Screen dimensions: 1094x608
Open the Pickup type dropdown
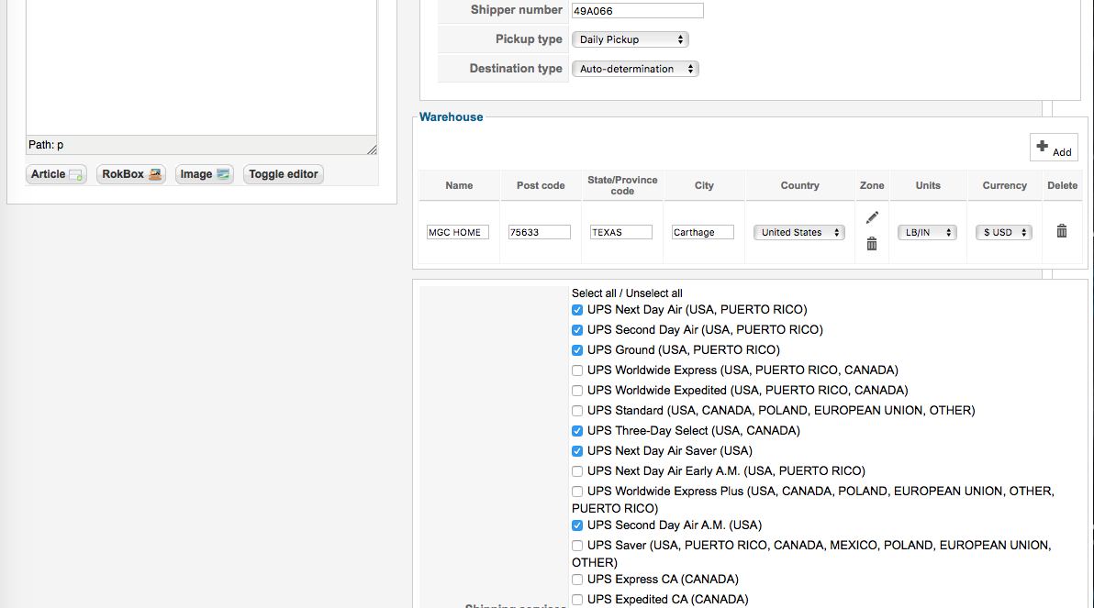[630, 39]
